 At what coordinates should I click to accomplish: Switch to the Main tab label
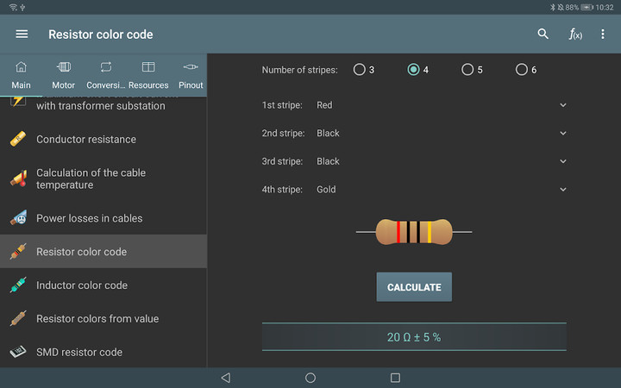[x=21, y=85]
